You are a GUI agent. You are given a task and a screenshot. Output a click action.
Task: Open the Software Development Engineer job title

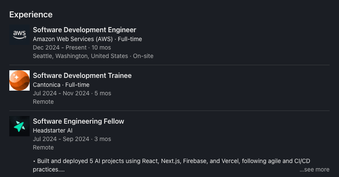click(84, 30)
